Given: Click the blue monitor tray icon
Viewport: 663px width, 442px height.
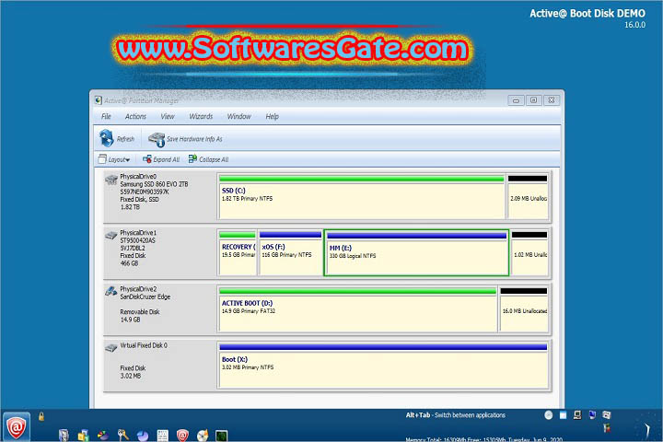Looking at the screenshot, I should 592,415.
